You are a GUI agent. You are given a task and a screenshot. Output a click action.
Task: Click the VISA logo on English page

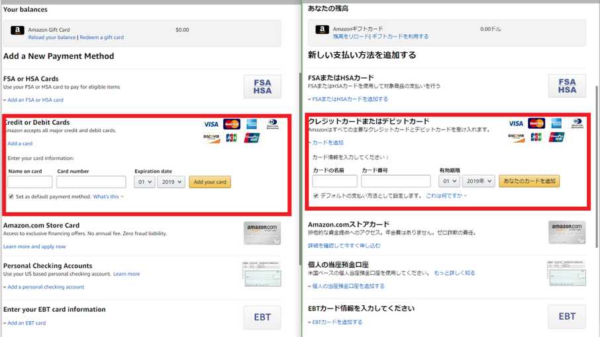[211, 124]
